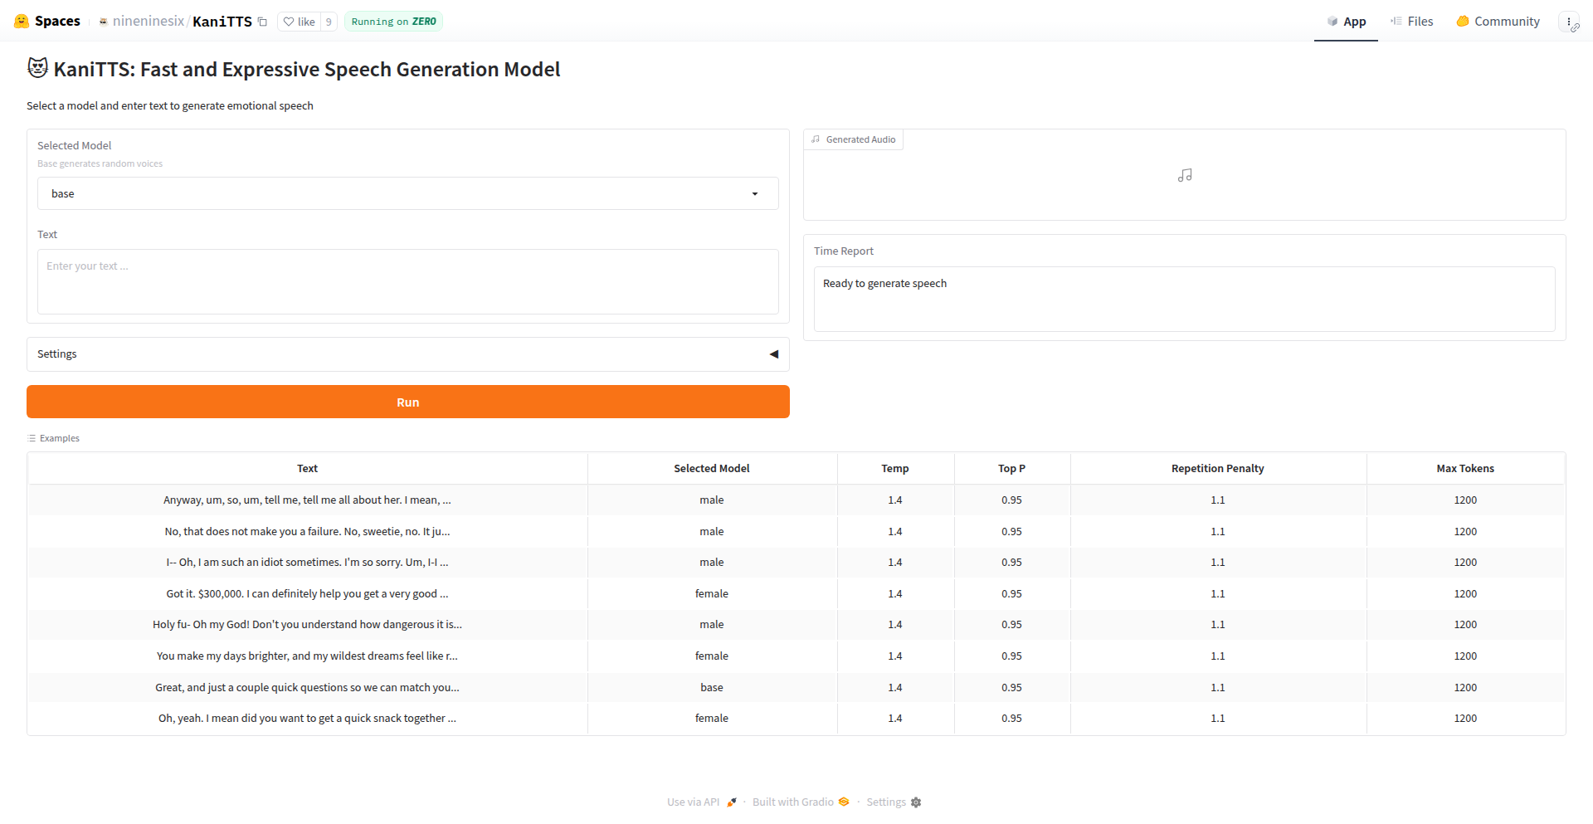Click the Running on ZERO badge
Image resolution: width=1593 pixels, height=824 pixels.
click(x=393, y=22)
